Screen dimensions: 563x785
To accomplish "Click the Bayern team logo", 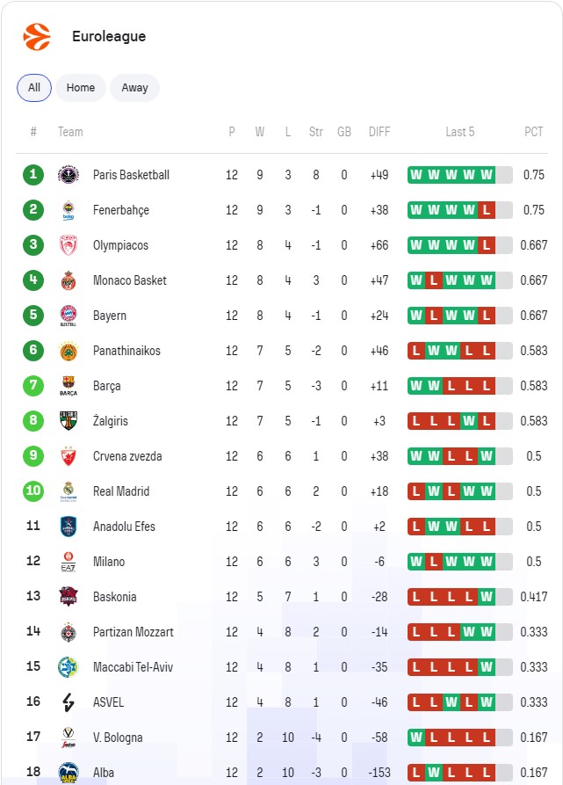I will 69,316.
